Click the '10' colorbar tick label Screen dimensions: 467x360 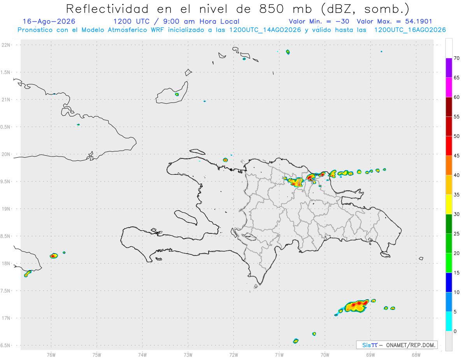click(x=456, y=292)
